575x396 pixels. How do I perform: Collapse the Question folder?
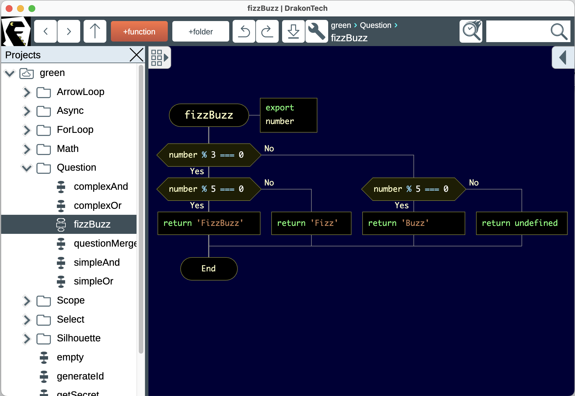(26, 168)
